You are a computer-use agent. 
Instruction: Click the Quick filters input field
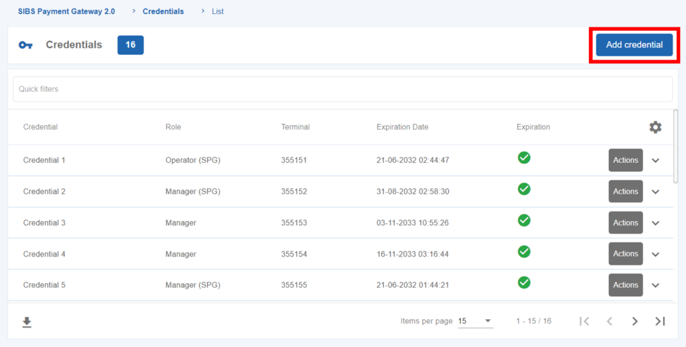click(342, 89)
